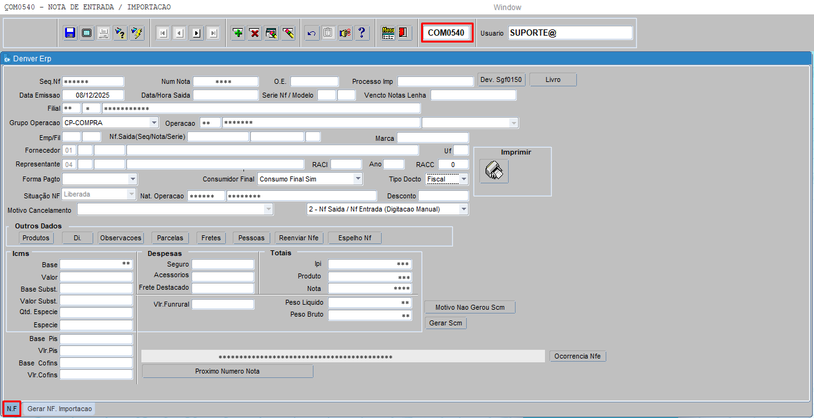Click the printer icon under Imprimir
The image size is (814, 418).
click(x=494, y=171)
